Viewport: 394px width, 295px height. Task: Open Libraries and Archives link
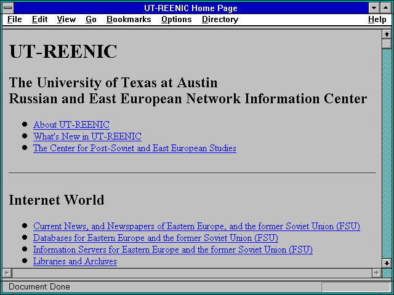pyautogui.click(x=75, y=261)
